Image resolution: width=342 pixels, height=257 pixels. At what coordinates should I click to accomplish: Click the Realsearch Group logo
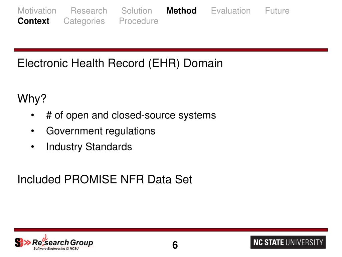tap(54, 242)
